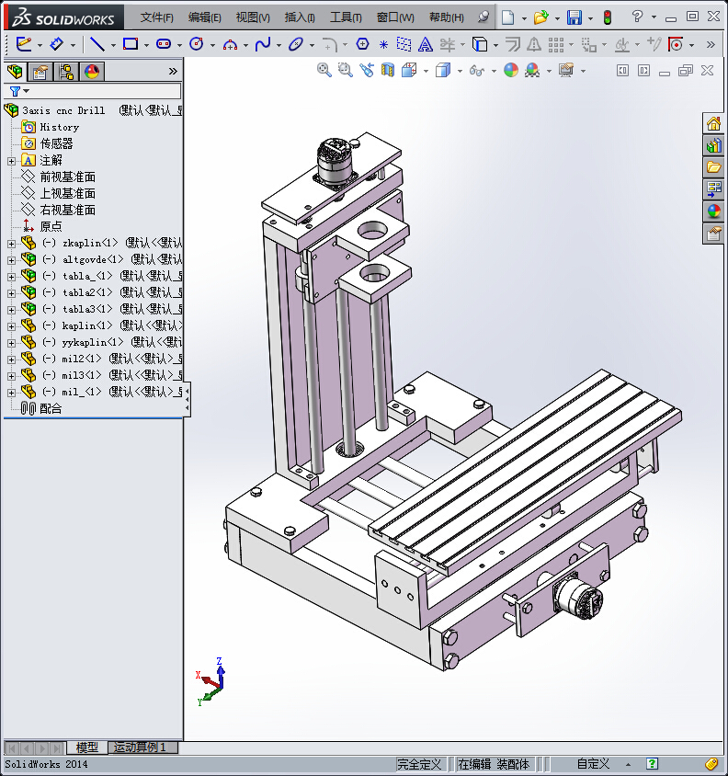Image resolution: width=728 pixels, height=776 pixels.
Task: Expand the tabla_<1> component
Action: [11, 277]
